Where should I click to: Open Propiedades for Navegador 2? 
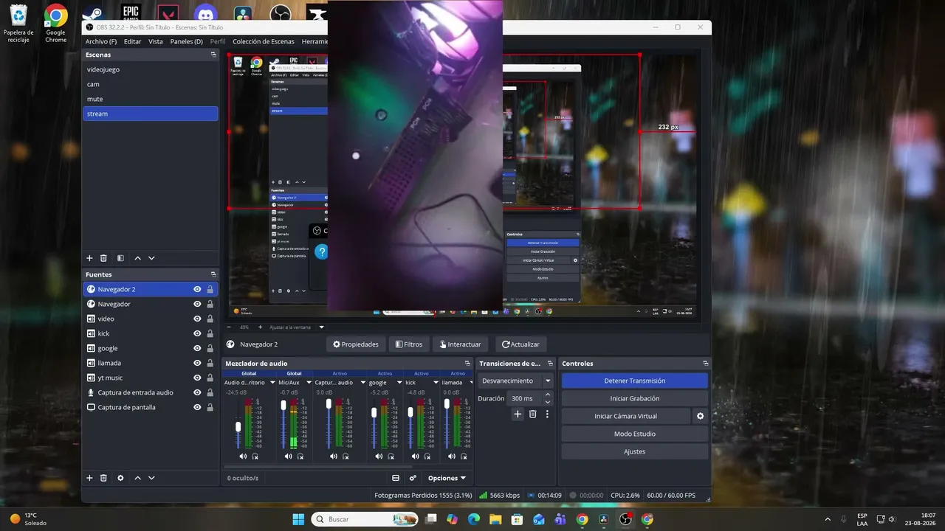tap(356, 344)
